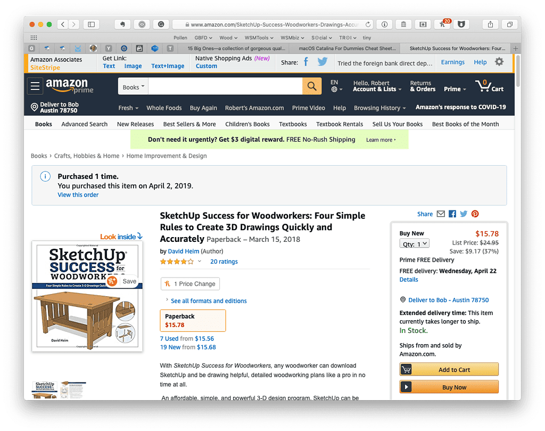Image resolution: width=545 pixels, height=431 pixels.
Task: Open SiteStripe settings gear
Action: [x=499, y=62]
